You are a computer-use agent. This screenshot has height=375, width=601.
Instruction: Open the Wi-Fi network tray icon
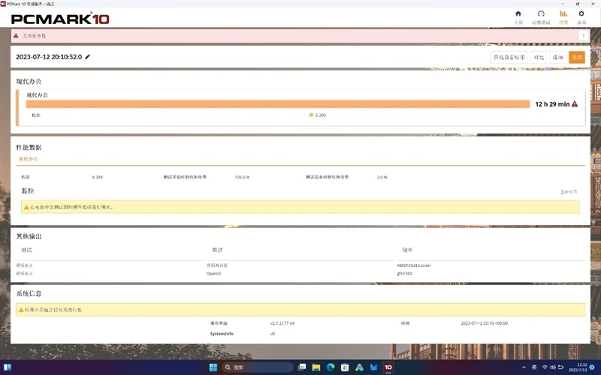point(545,367)
